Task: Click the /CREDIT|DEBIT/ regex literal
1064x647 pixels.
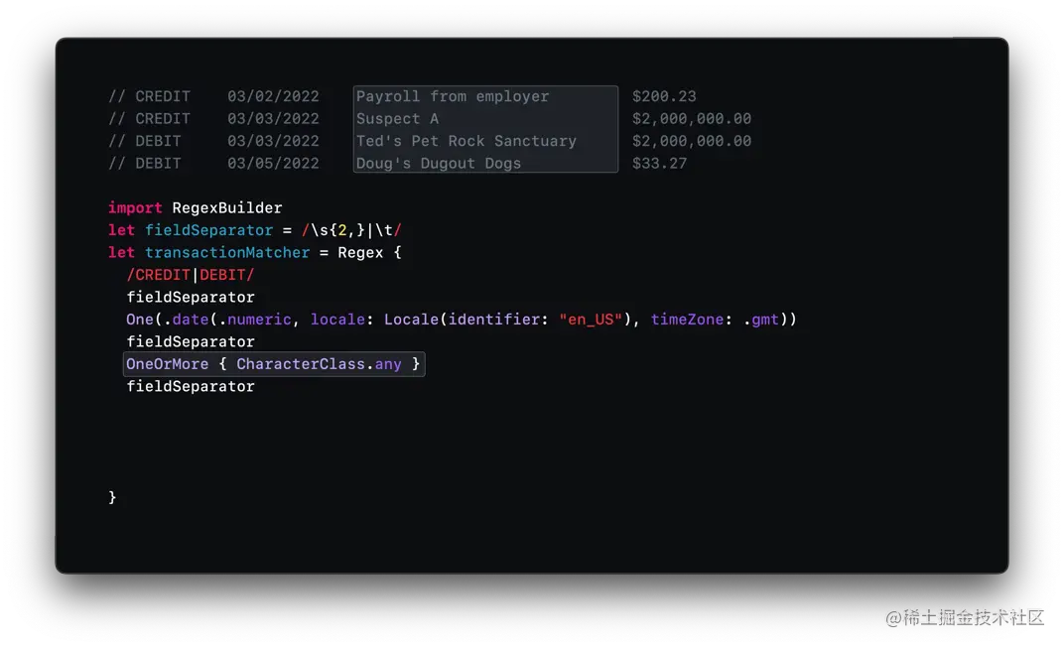Action: coord(190,275)
